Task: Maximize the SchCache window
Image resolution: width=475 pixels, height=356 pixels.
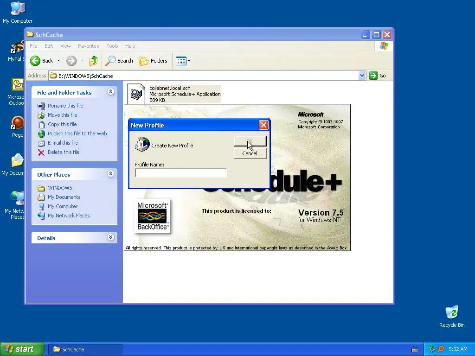Action: [376, 35]
